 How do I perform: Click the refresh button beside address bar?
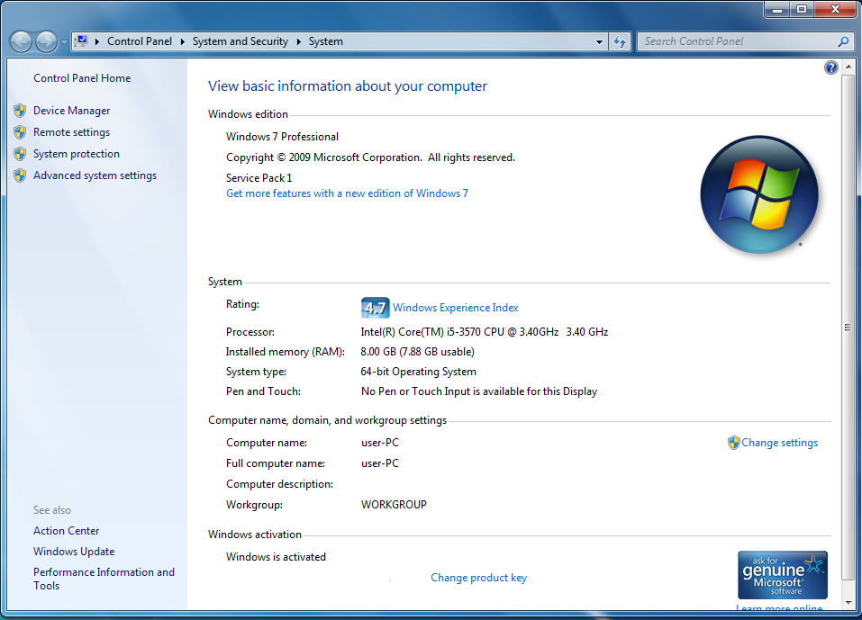click(x=620, y=41)
